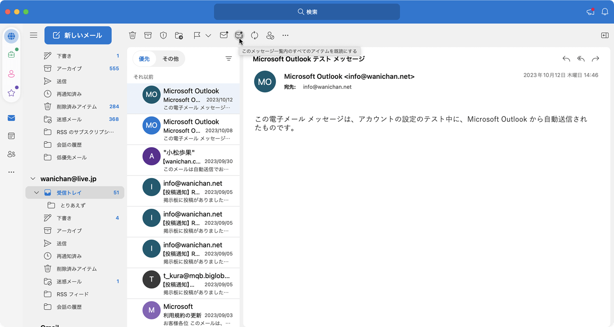Open the Calendar view icon
The width and height of the screenshot is (614, 327).
[11, 136]
